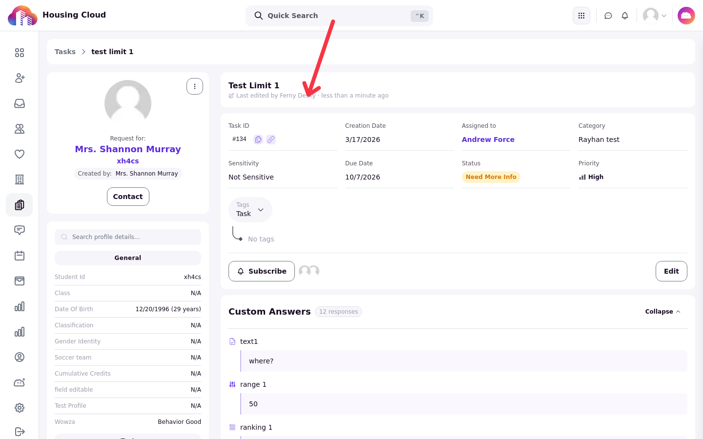Focus the Quick Search field
Screen dimensions: 703x439
pos(339,16)
